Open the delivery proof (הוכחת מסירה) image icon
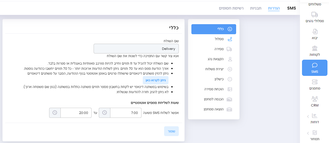Screen dimensions: 329x143 pyautogui.click(x=230, y=89)
